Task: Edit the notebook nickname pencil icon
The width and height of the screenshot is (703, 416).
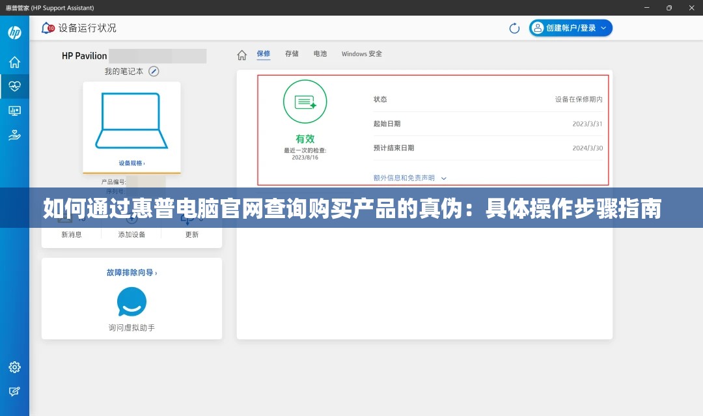Action: coord(154,71)
